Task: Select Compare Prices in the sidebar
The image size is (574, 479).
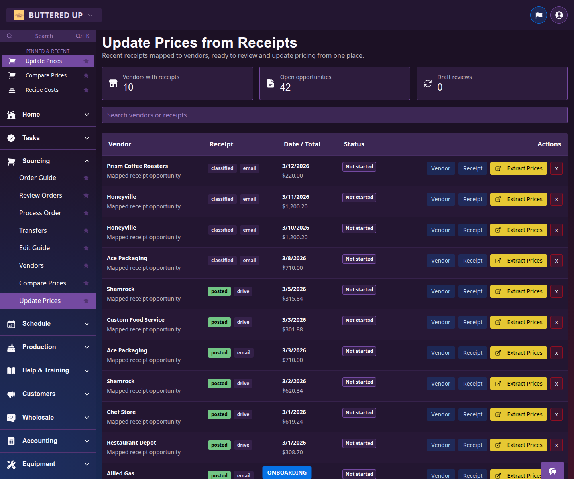Action: point(46,75)
